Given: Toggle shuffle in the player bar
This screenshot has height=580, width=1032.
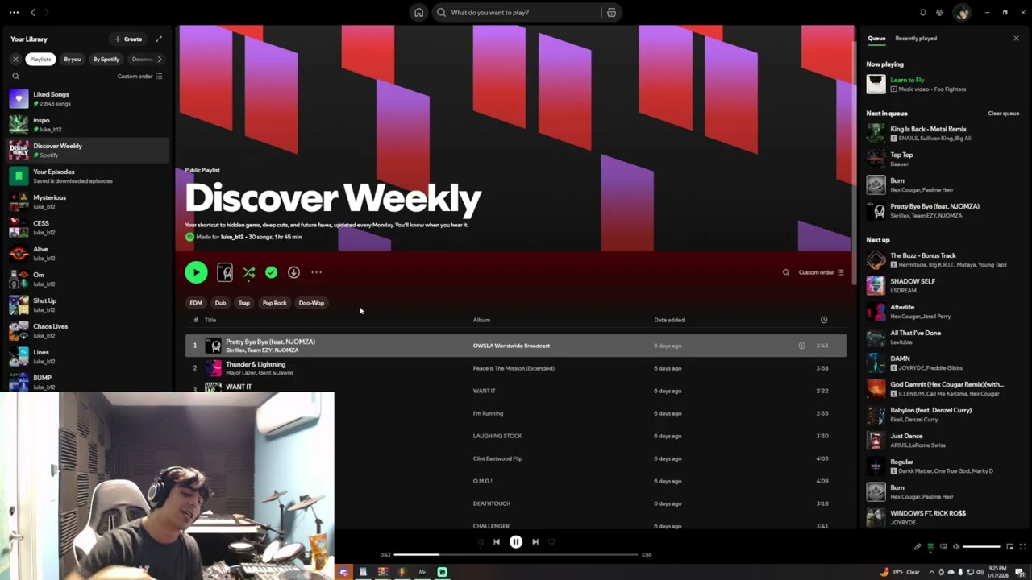Looking at the screenshot, I should point(481,542).
